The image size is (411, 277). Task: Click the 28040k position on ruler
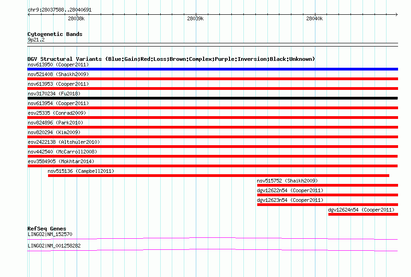tap(314, 18)
